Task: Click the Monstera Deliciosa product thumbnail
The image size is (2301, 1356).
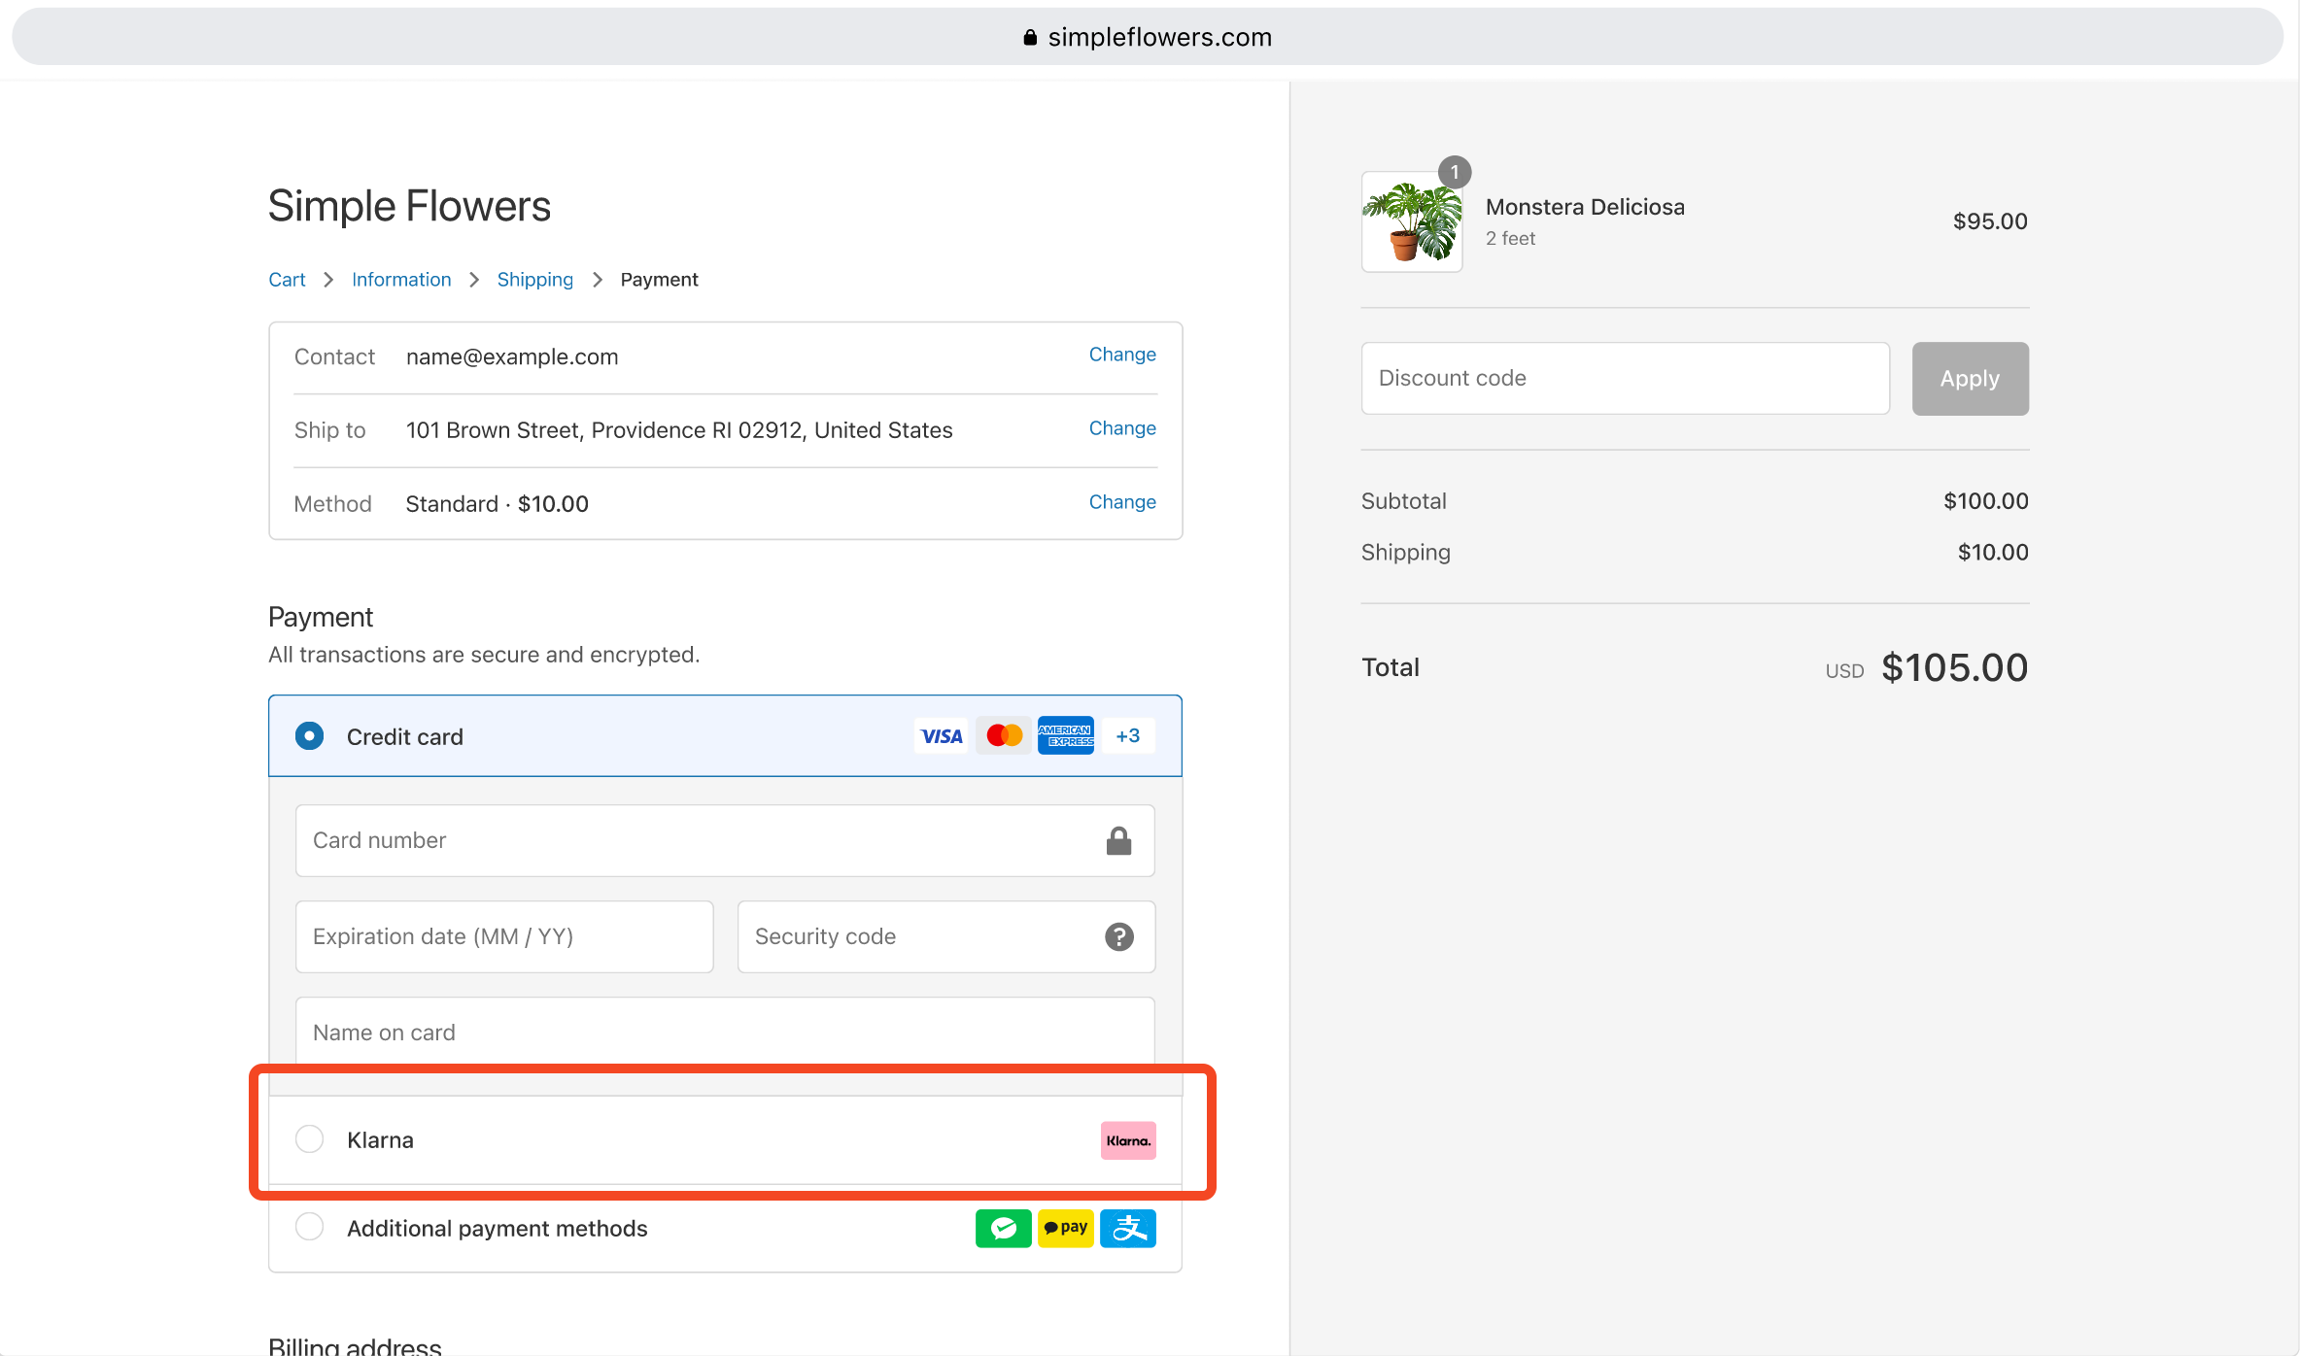Action: tap(1412, 222)
